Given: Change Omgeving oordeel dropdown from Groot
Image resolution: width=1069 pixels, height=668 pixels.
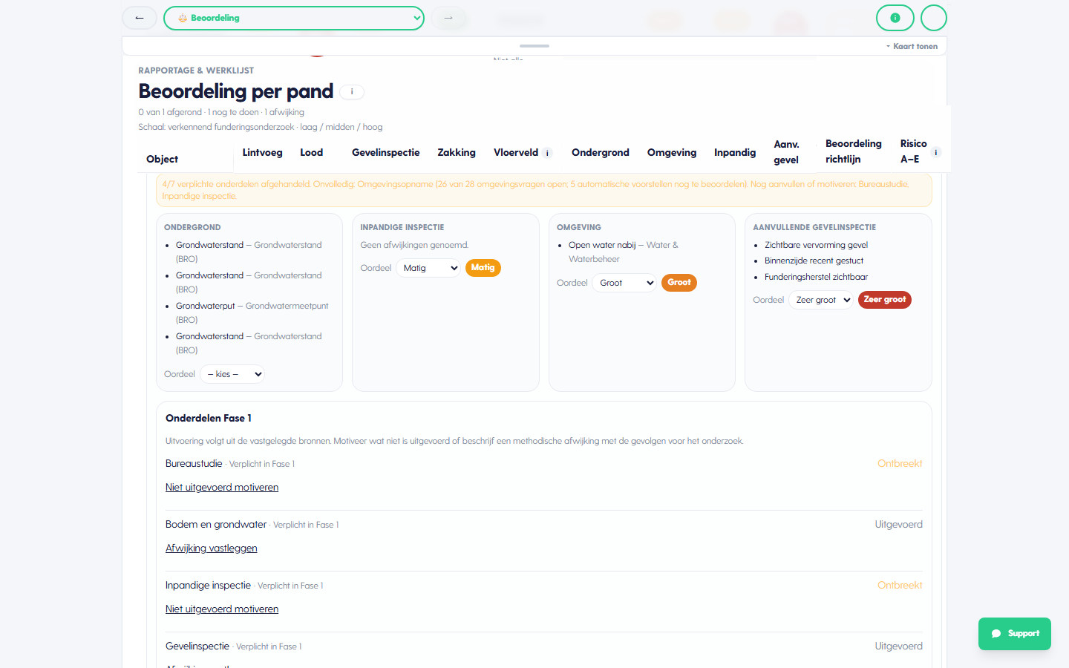Looking at the screenshot, I should pyautogui.click(x=624, y=283).
